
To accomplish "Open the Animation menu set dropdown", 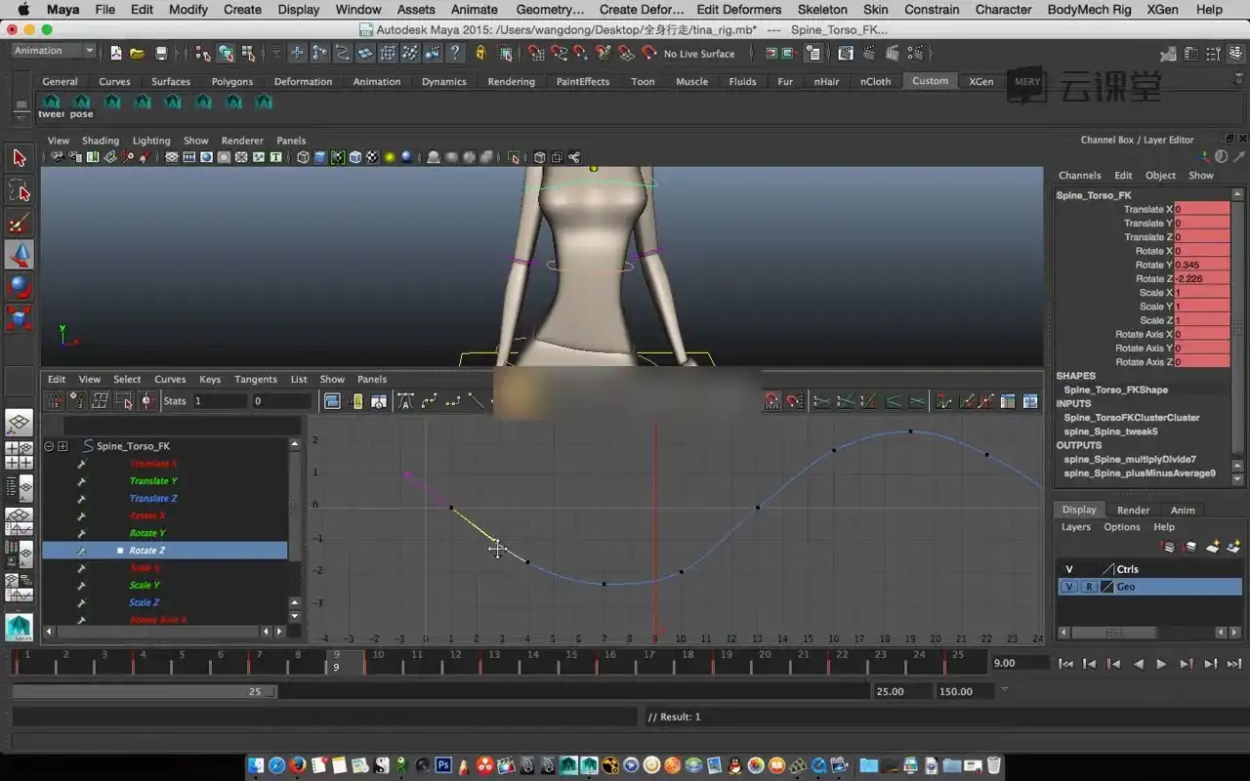I will [54, 51].
